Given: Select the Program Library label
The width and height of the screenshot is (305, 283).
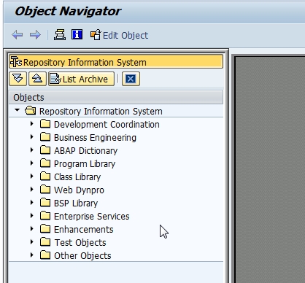Looking at the screenshot, I should (85, 164).
